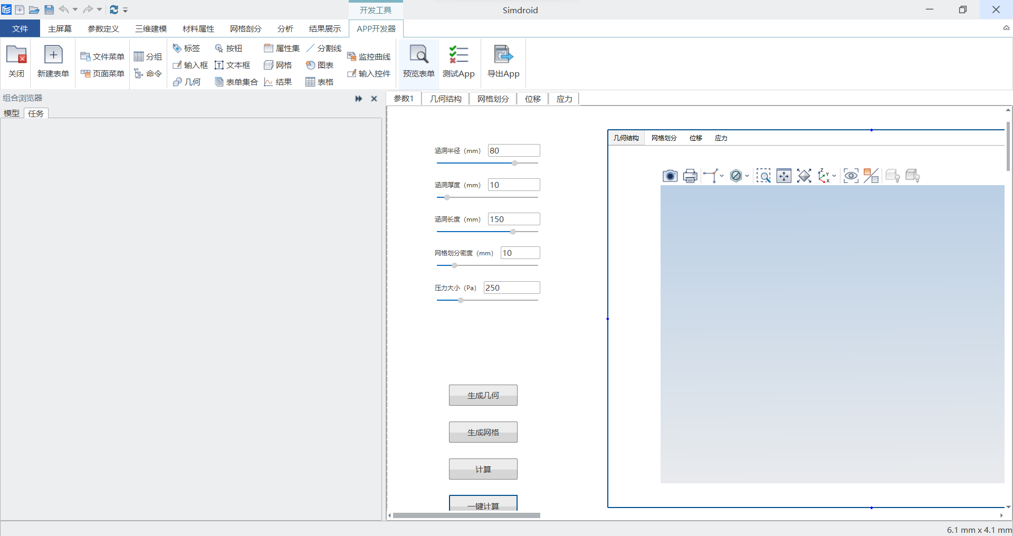Open the quick access toolbar customize dropdown
This screenshot has height=536, width=1013.
pos(126,10)
